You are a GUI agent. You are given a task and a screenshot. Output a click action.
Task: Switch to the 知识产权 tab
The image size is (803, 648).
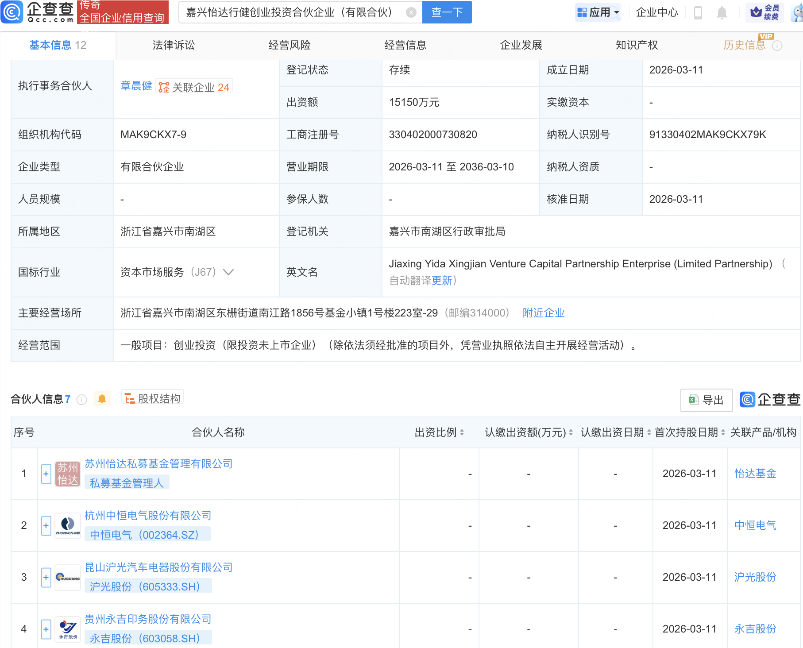[636, 45]
